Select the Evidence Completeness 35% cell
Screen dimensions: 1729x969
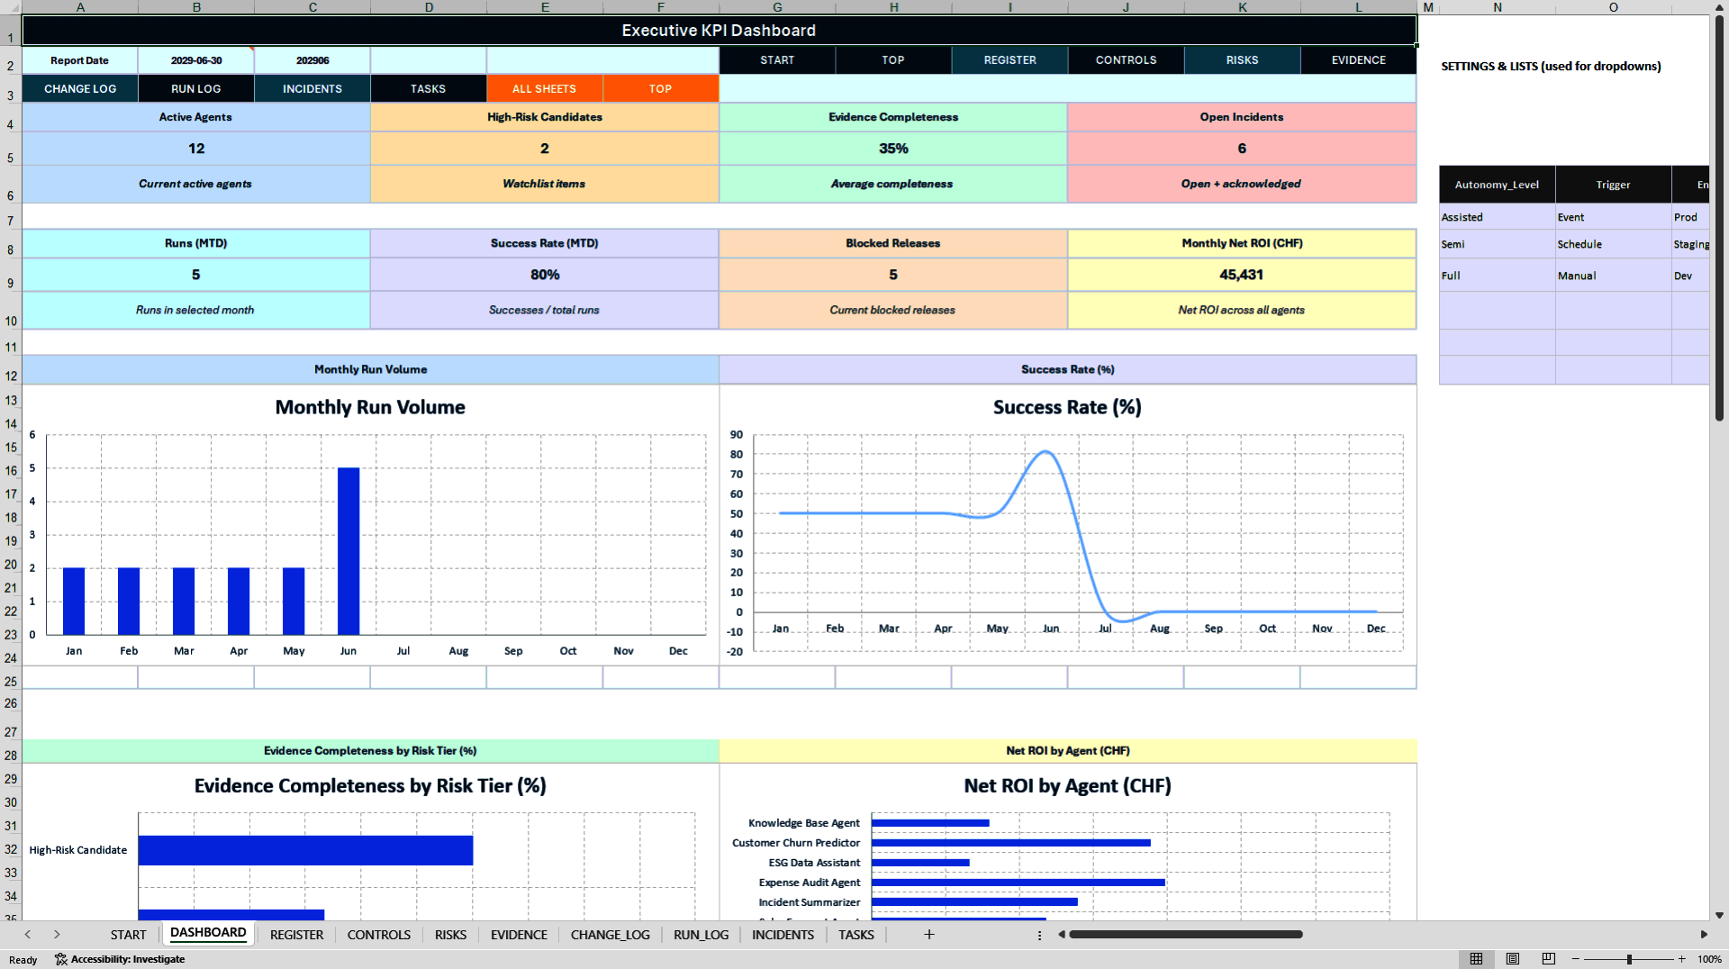pos(893,149)
